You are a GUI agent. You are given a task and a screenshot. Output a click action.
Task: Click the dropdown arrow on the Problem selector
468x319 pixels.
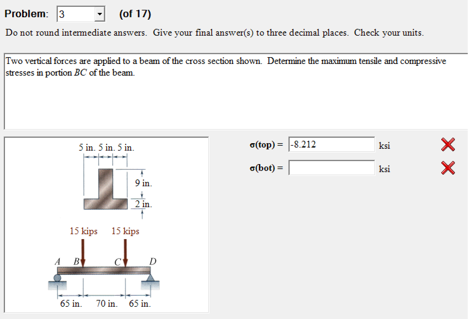(x=100, y=14)
